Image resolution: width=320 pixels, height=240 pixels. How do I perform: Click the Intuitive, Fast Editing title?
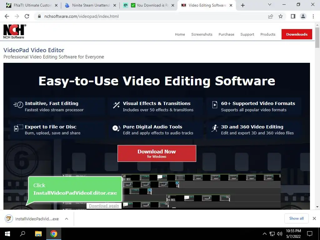(x=52, y=103)
